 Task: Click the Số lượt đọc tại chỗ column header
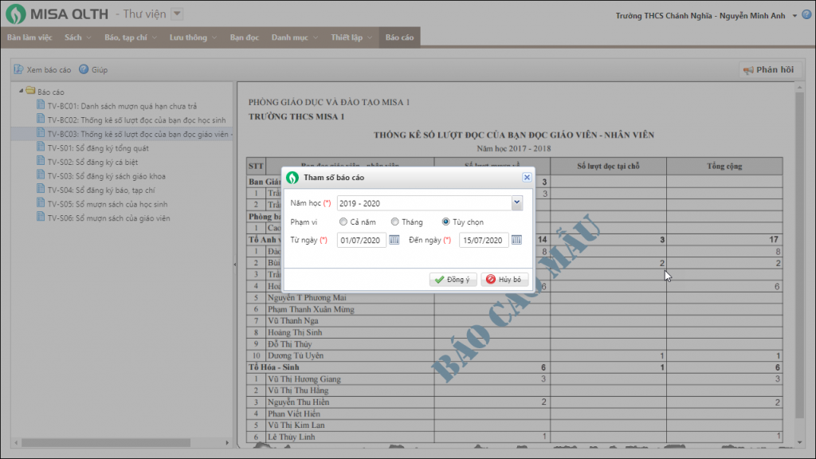pyautogui.click(x=608, y=166)
